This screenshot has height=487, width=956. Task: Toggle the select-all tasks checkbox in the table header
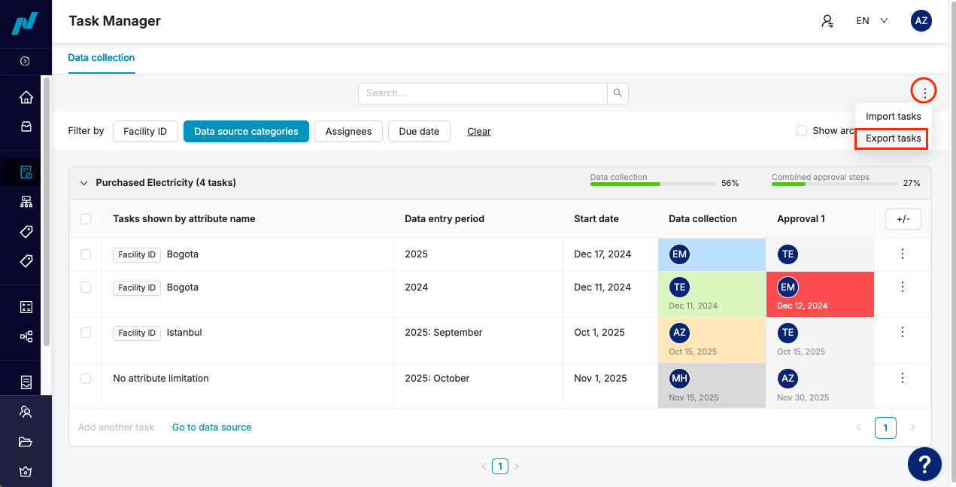pos(86,219)
